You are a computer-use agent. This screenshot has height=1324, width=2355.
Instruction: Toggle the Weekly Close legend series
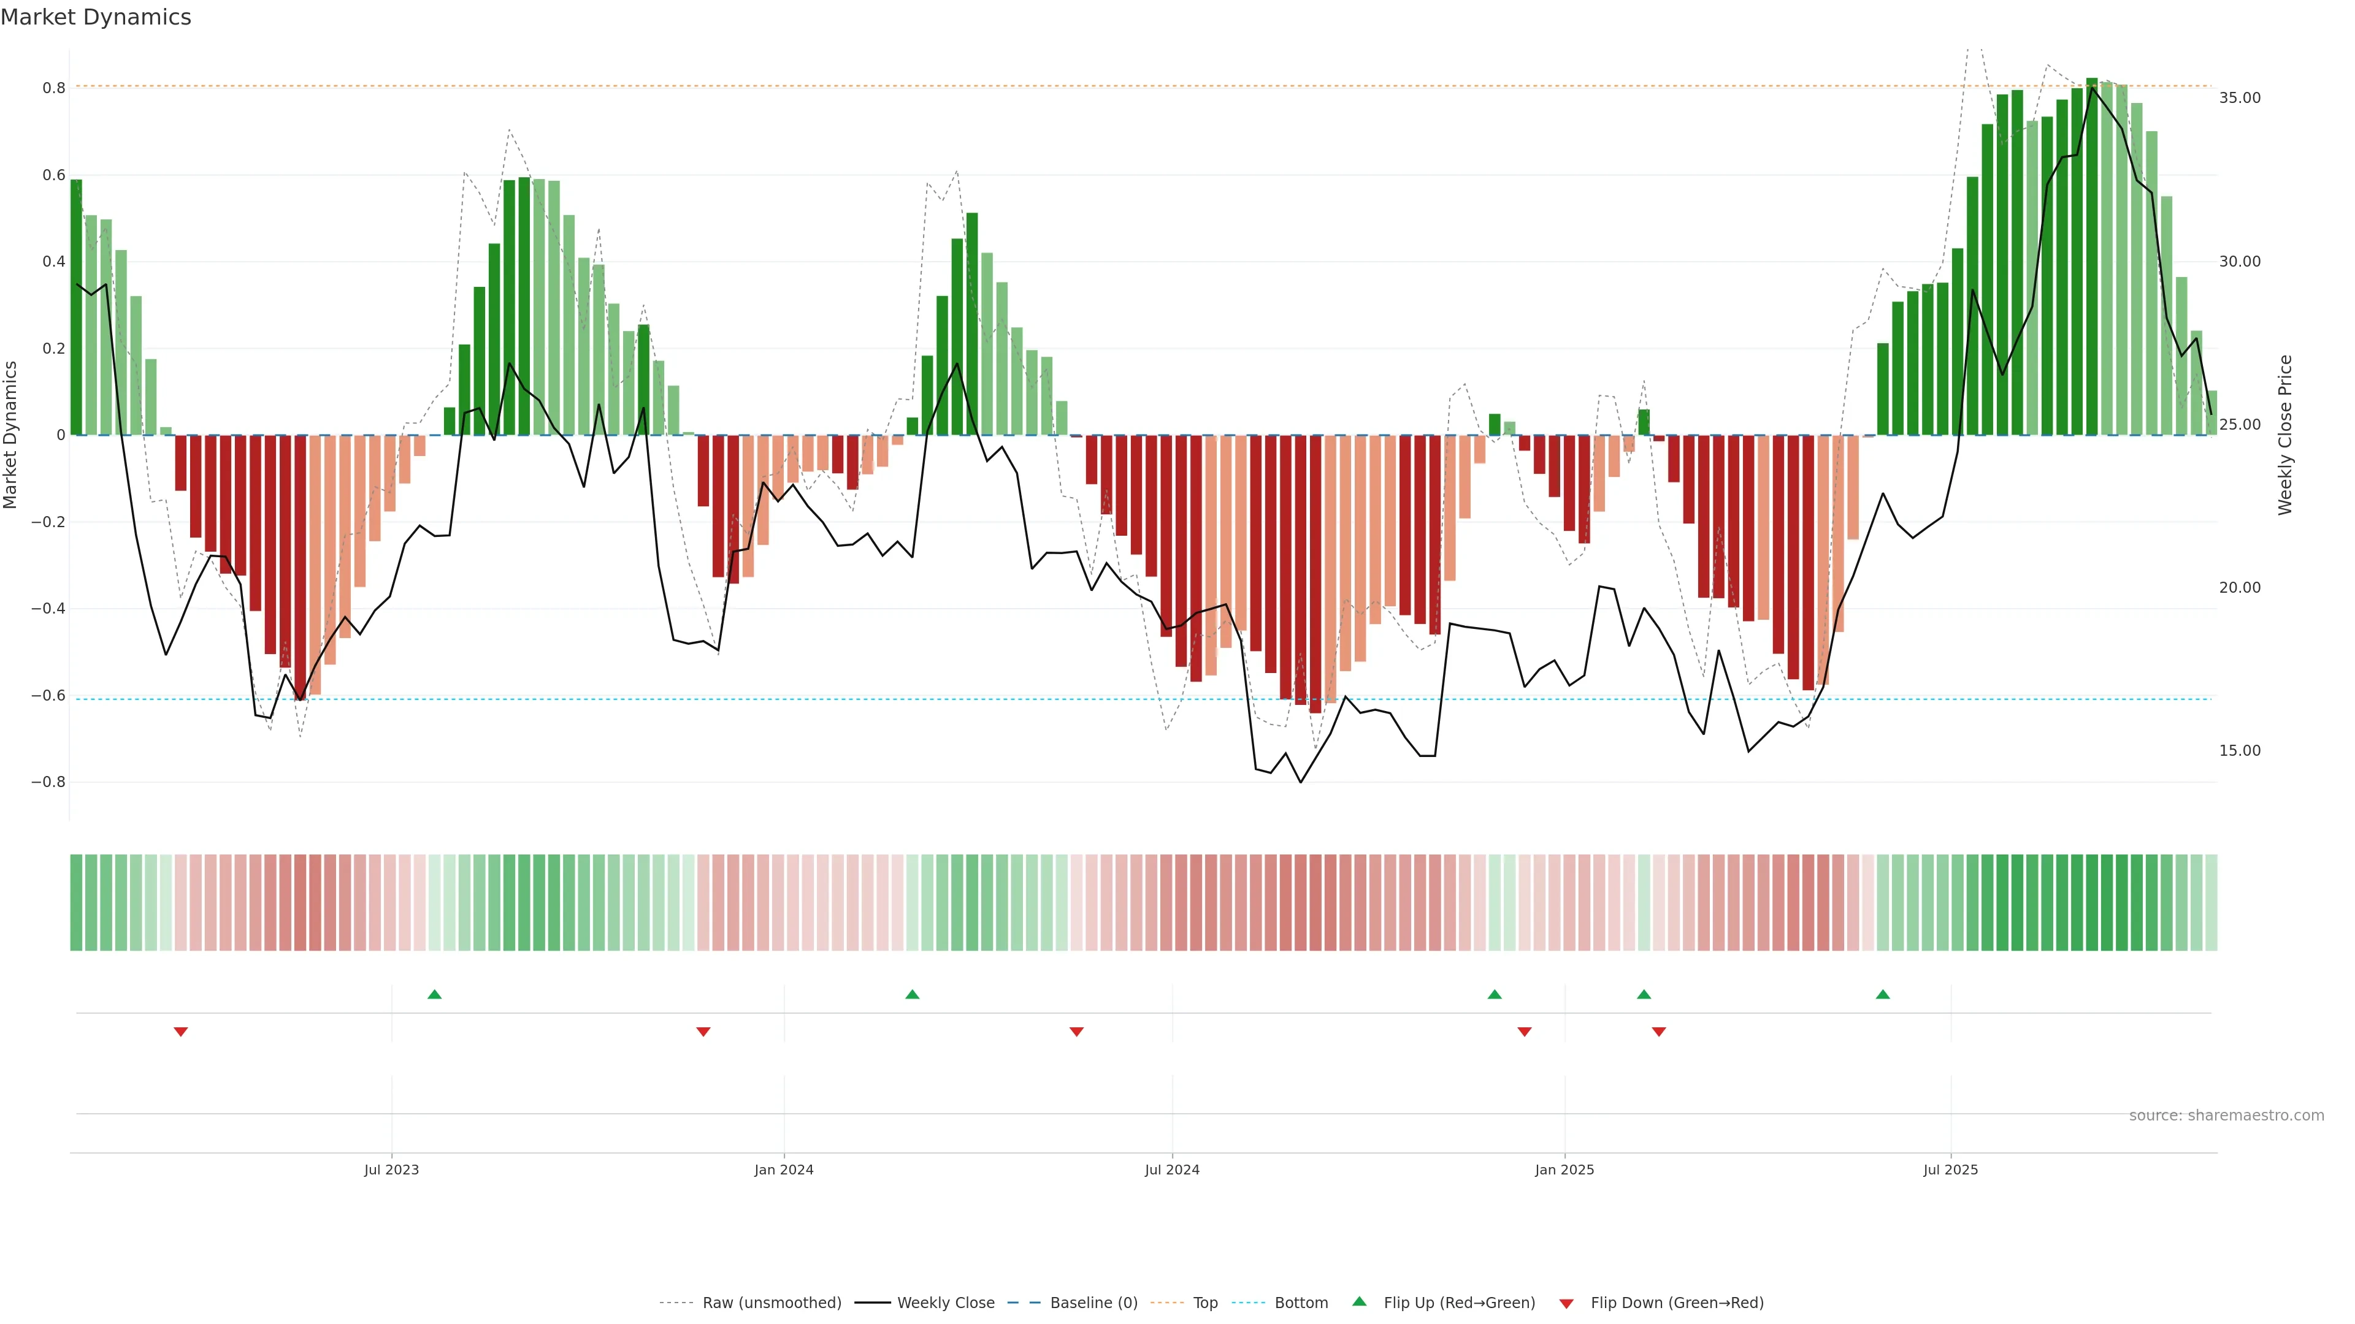[945, 1303]
